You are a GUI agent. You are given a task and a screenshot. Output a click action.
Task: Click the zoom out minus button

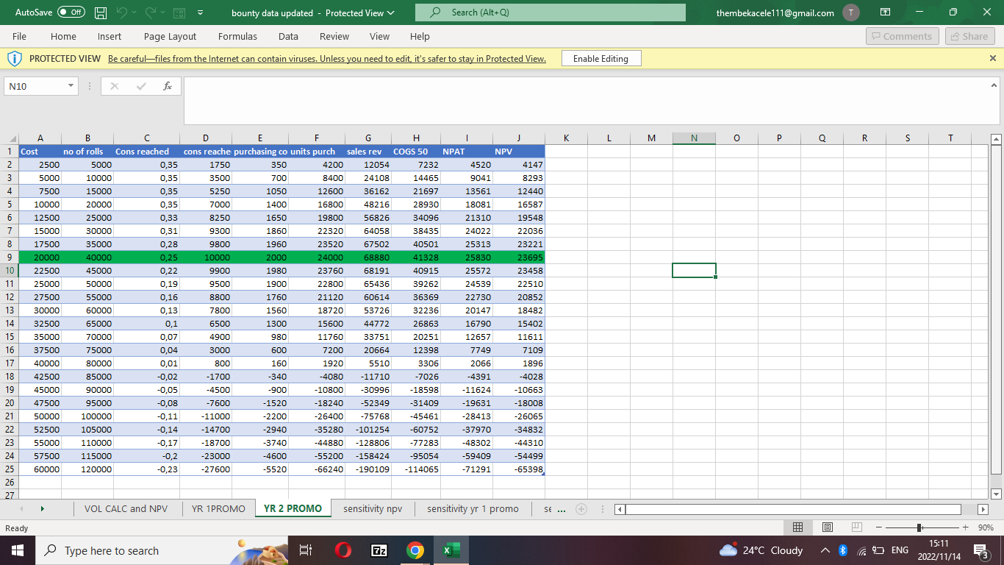(x=878, y=527)
